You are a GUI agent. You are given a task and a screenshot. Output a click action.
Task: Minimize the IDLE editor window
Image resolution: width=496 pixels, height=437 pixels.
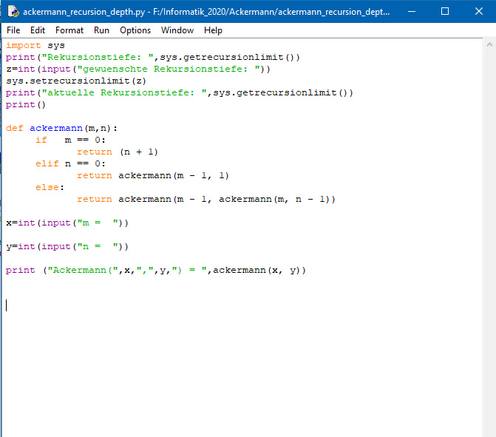coord(410,12)
